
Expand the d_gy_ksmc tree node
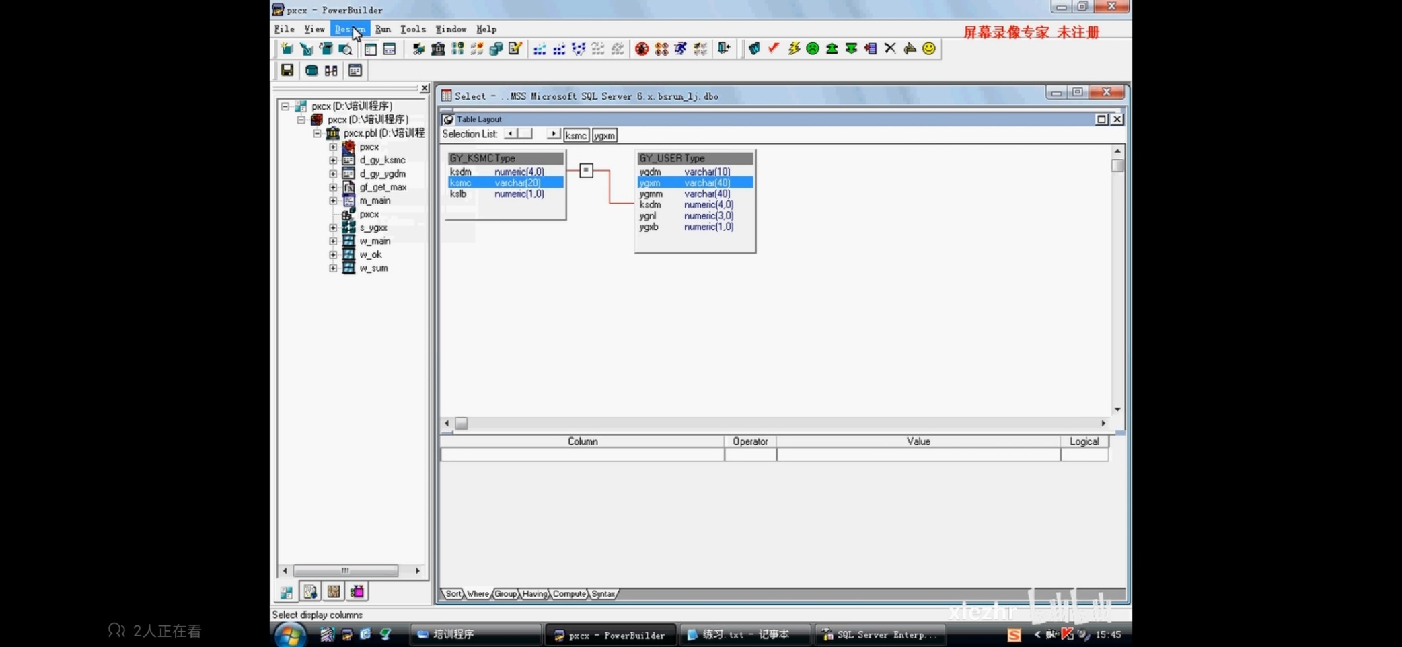tap(333, 160)
